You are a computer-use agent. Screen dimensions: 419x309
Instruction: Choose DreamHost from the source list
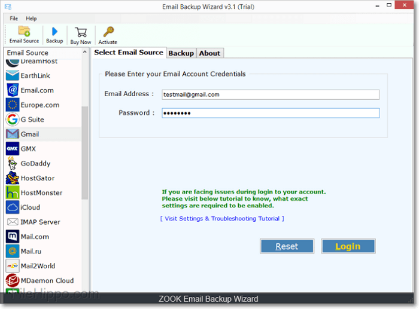click(x=39, y=62)
